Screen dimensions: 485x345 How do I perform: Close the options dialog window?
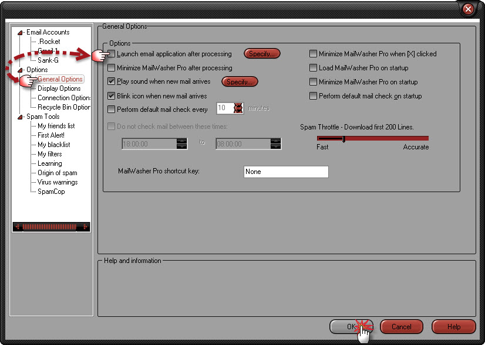point(469,9)
